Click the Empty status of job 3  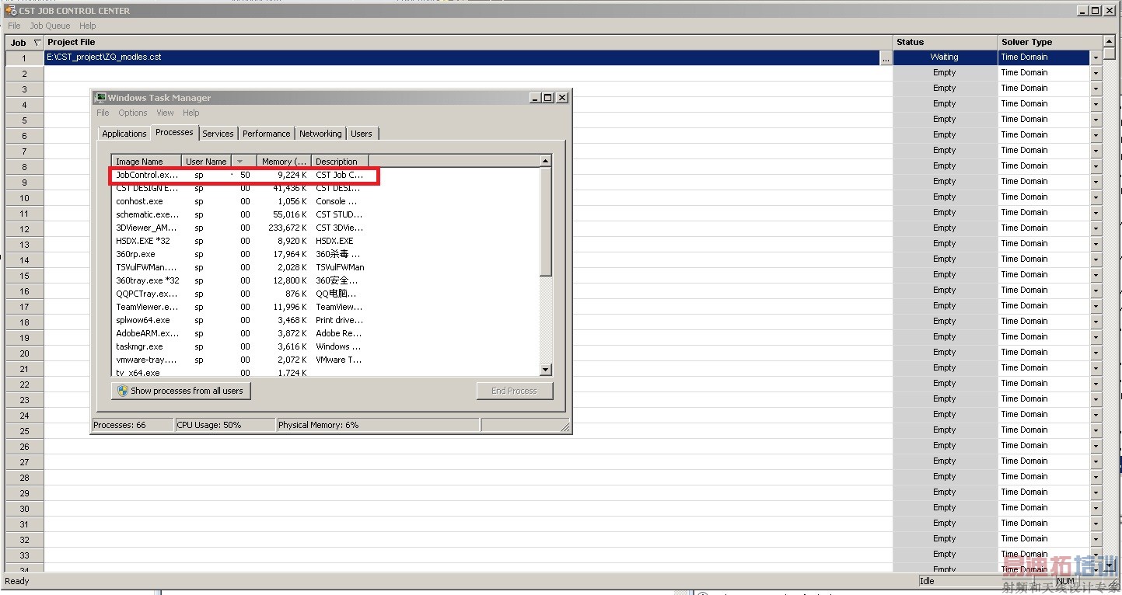944,89
